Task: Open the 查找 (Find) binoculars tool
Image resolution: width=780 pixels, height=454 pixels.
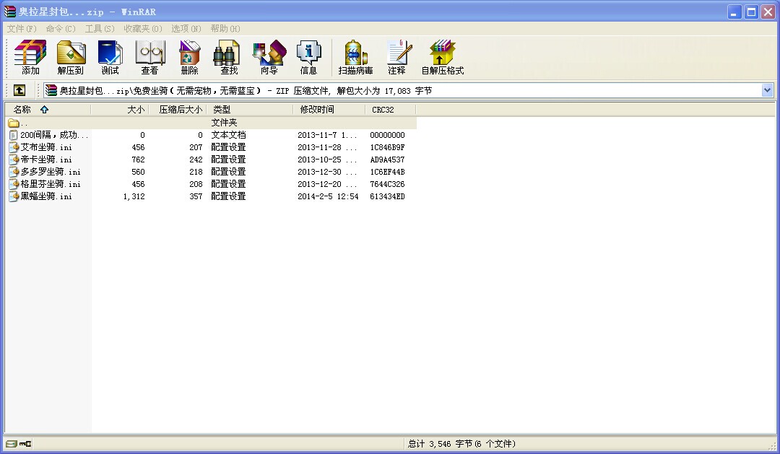Action: (x=229, y=58)
